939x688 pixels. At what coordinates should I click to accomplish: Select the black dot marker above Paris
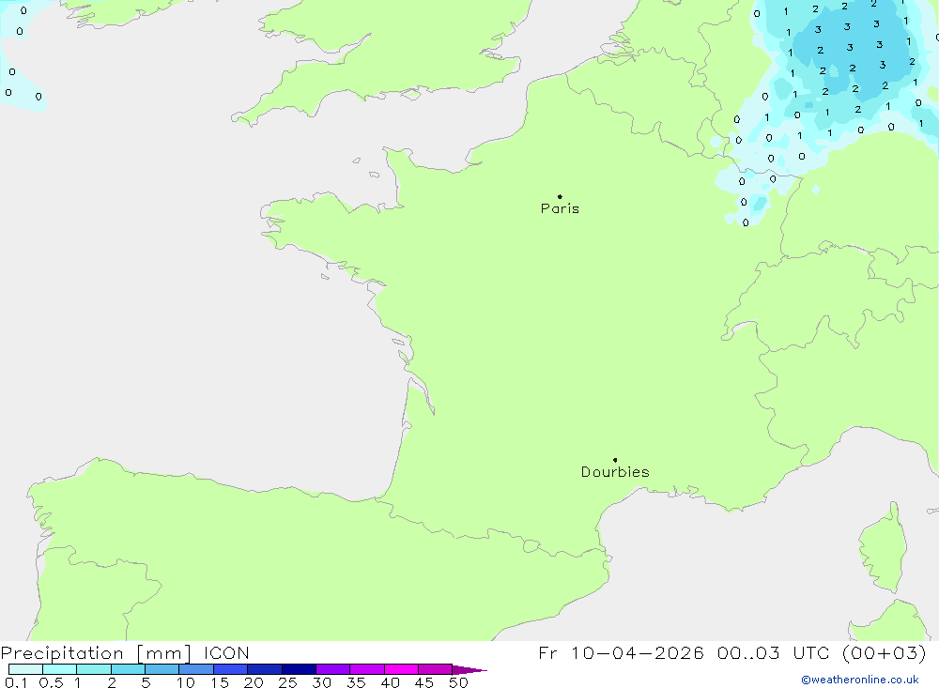coord(560,196)
